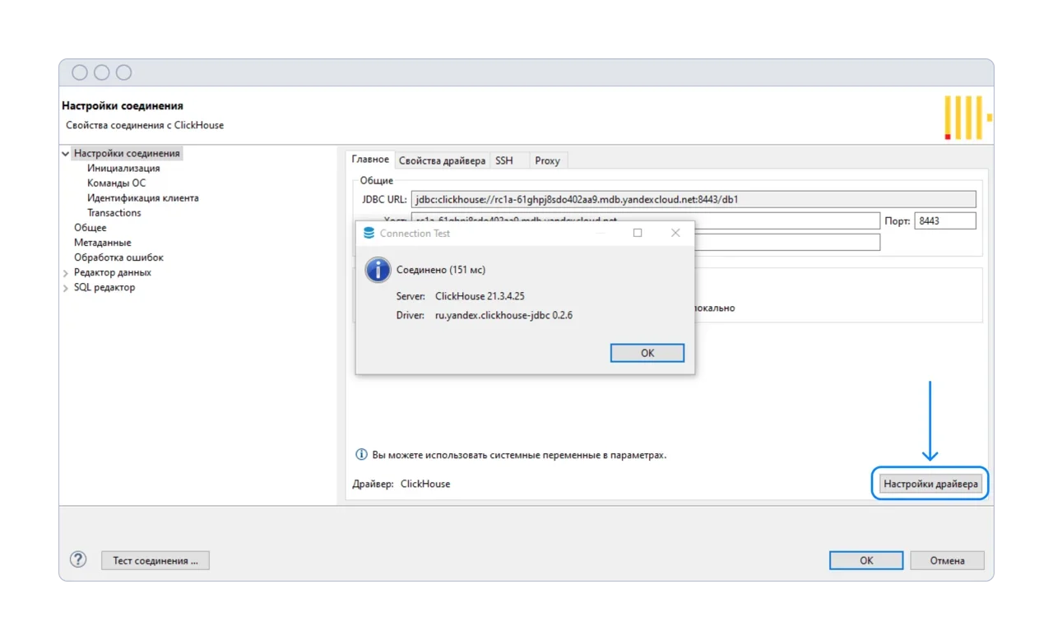This screenshot has width=1053, height=640.
Task: Click the Порт field showing 8443
Action: click(944, 220)
